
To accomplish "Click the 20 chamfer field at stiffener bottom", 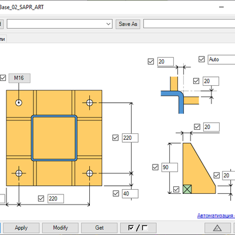I will pyautogui.click(x=229, y=176).
